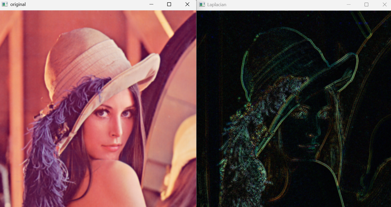Close the original window

pyautogui.click(x=187, y=4)
